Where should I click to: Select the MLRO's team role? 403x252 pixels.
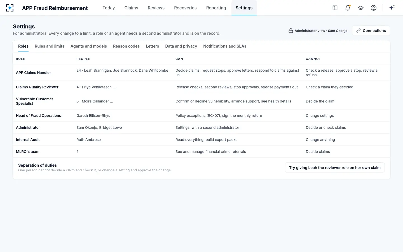[x=28, y=151]
